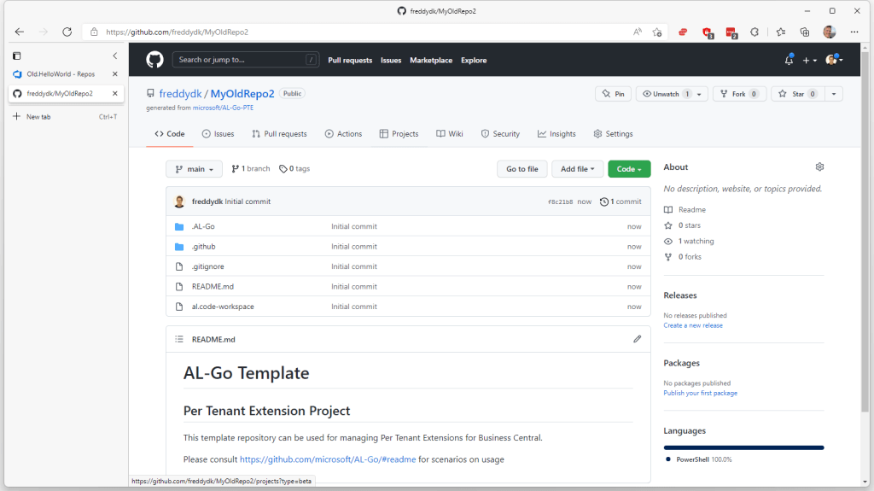Click the commit history clock icon
Screen dimensions: 874x491
click(604, 202)
